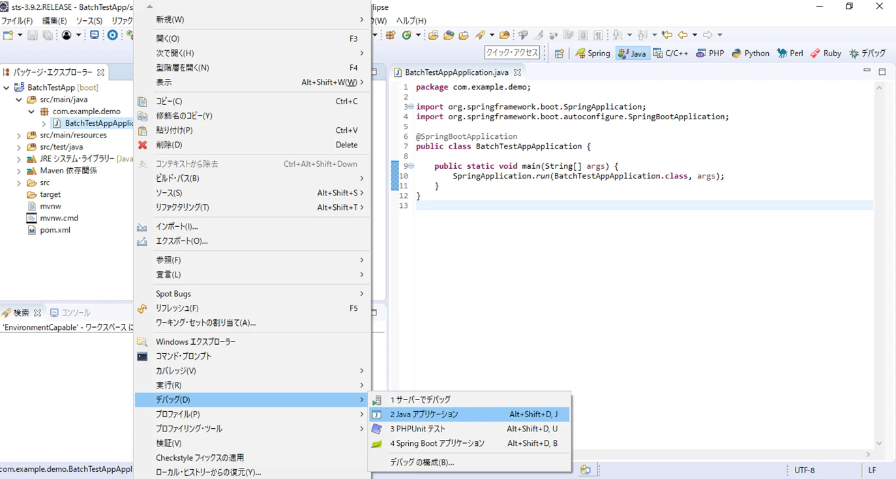Viewport: 896px width, 479px height.
Task: Click the green New Java Class icon
Action: click(407, 35)
